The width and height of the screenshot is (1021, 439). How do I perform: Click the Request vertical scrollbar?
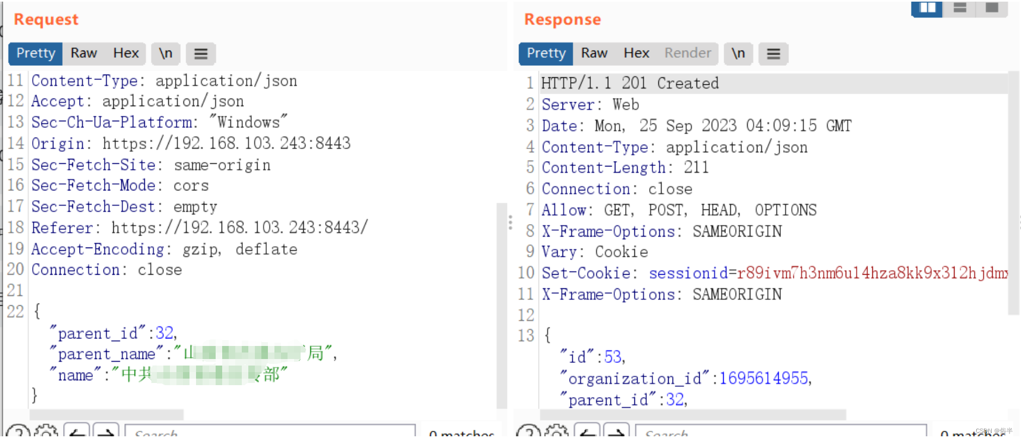tap(502, 306)
